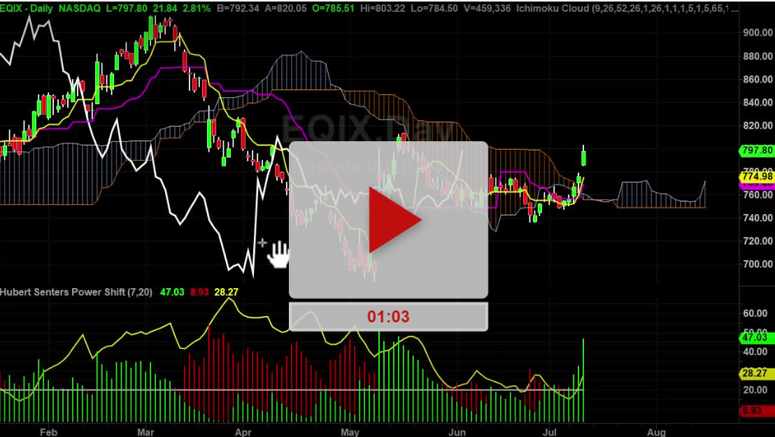Click the red 8.93 indicator tag
Image resolution: width=775 pixels, height=437 pixels.
click(x=756, y=410)
